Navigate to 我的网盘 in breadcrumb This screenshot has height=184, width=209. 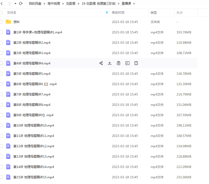(x=35, y=4)
